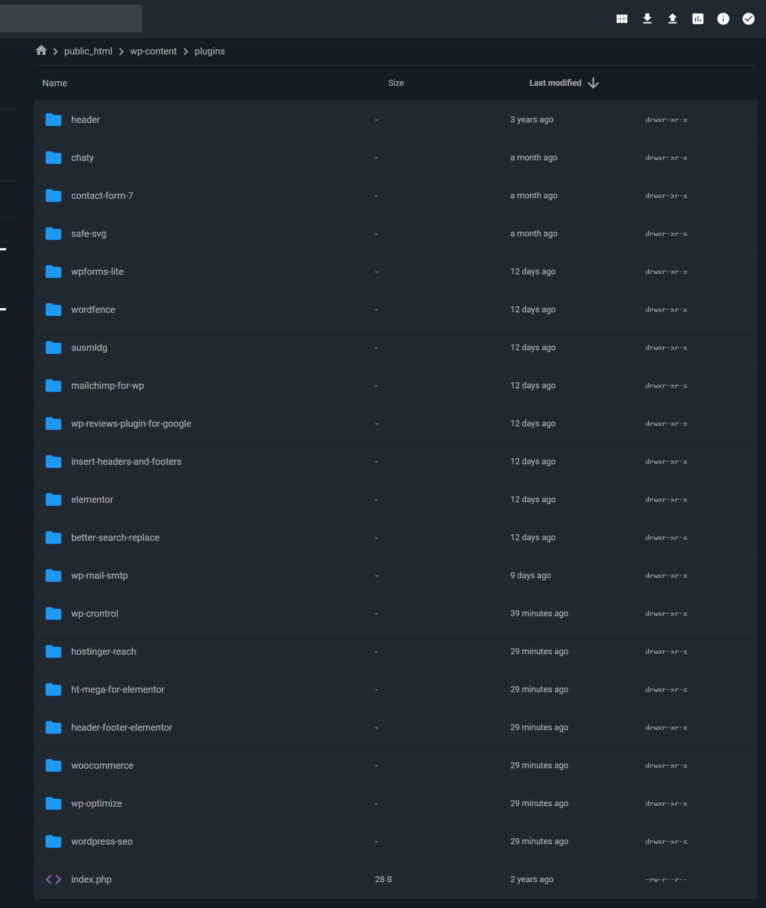The width and height of the screenshot is (766, 908).
Task: Click the safe-svg folder name
Action: tap(89, 234)
